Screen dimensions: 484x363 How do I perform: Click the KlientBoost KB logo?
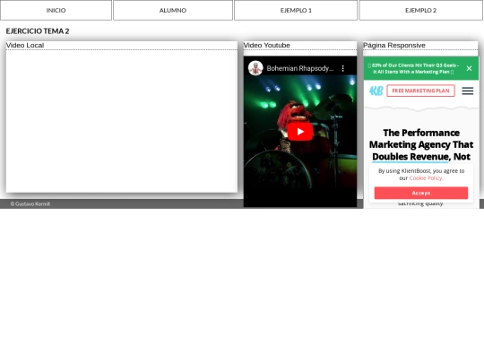[376, 91]
